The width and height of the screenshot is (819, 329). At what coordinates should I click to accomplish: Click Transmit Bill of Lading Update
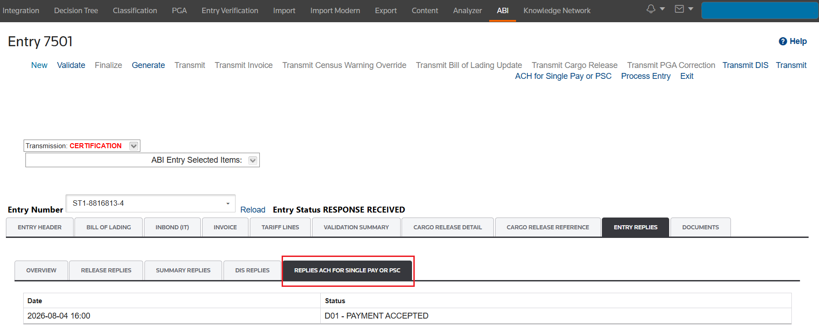(469, 65)
